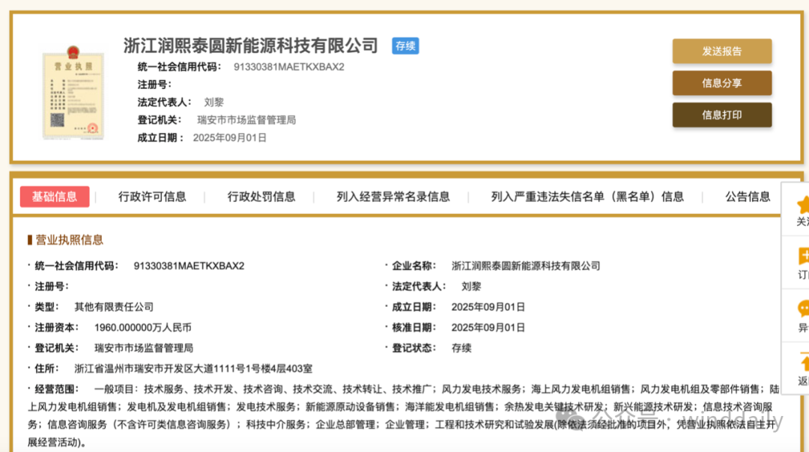This screenshot has width=809, height=452.
Task: Click the subscribe plus icon in sidebar
Action: coord(803,257)
